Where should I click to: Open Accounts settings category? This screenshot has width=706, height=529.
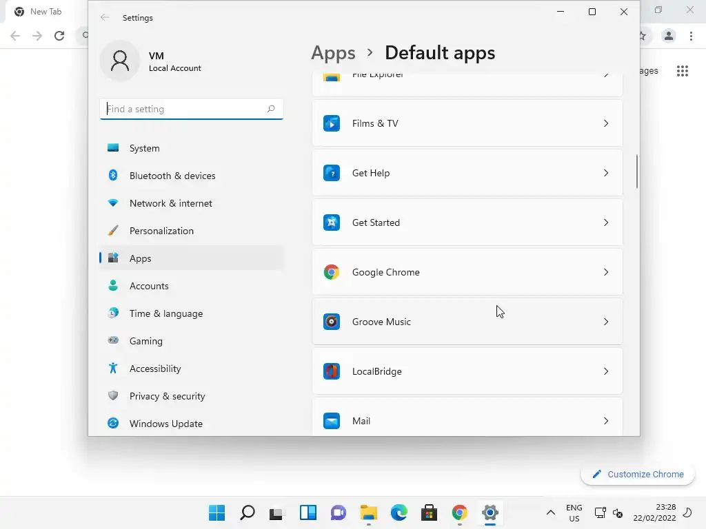[x=192, y=286]
